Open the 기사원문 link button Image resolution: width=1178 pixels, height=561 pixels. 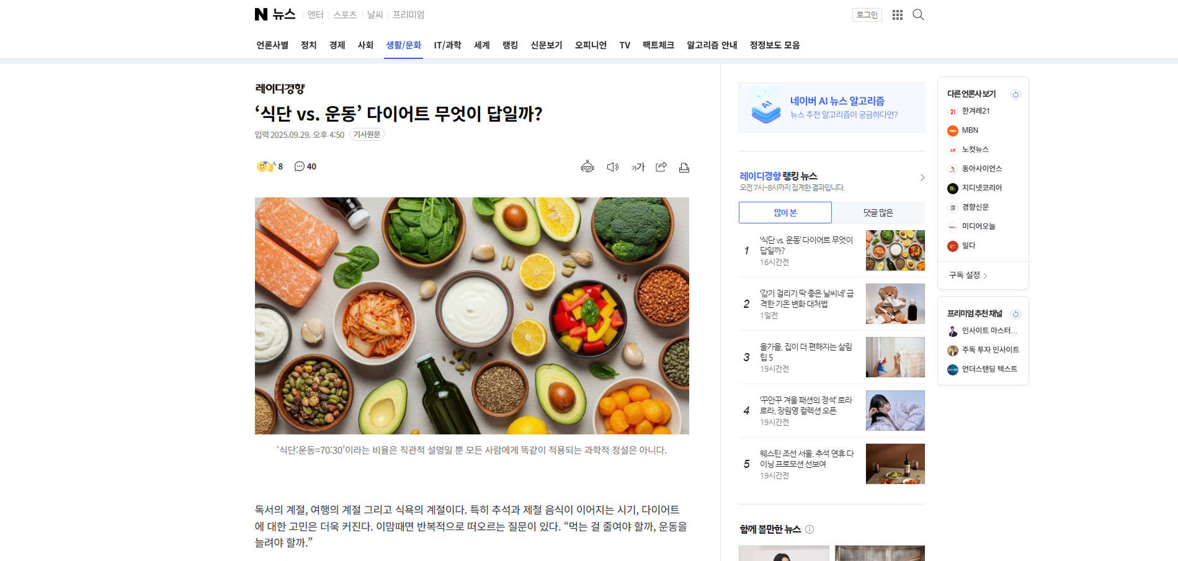click(367, 135)
